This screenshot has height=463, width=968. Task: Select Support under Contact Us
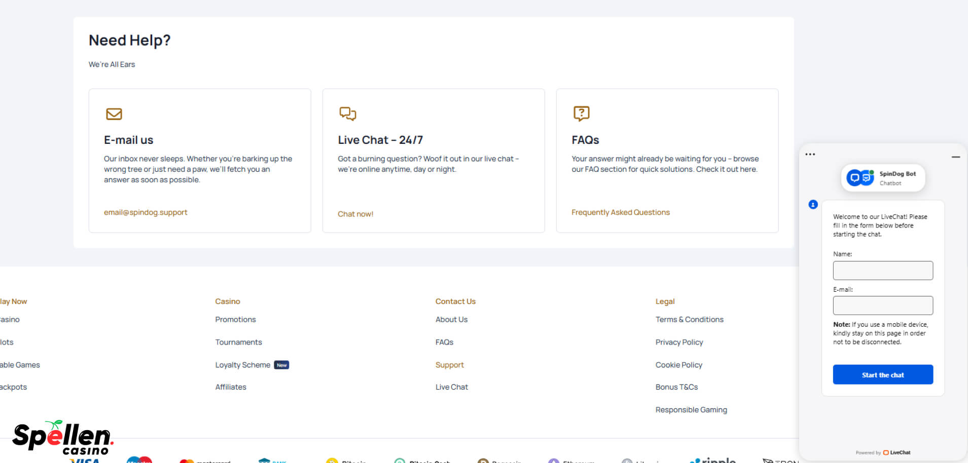[449, 365]
